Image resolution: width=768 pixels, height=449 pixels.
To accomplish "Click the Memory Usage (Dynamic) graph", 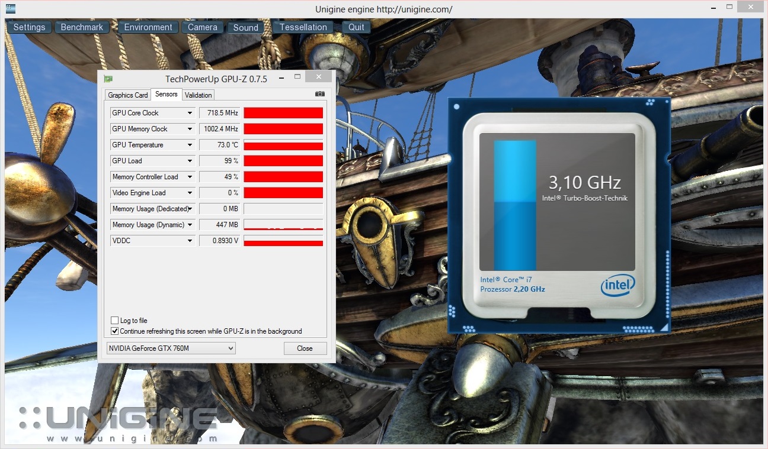I will tap(283, 225).
